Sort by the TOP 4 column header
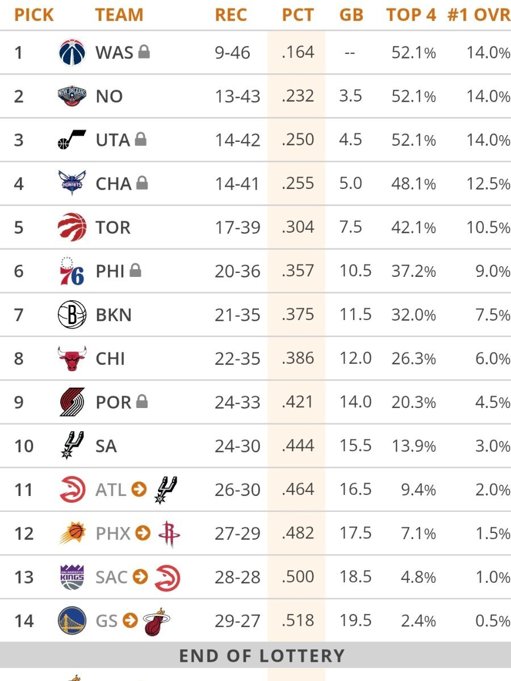The height and width of the screenshot is (681, 511). [411, 15]
